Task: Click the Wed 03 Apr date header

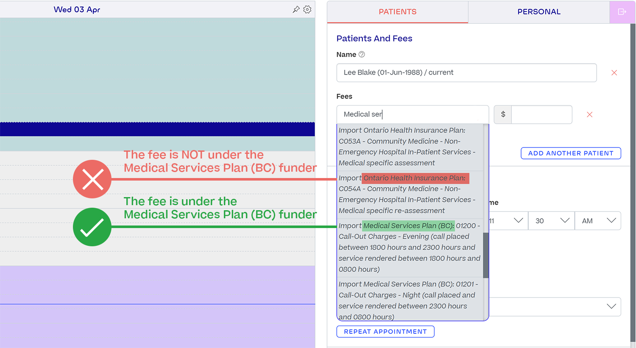Action: [77, 9]
